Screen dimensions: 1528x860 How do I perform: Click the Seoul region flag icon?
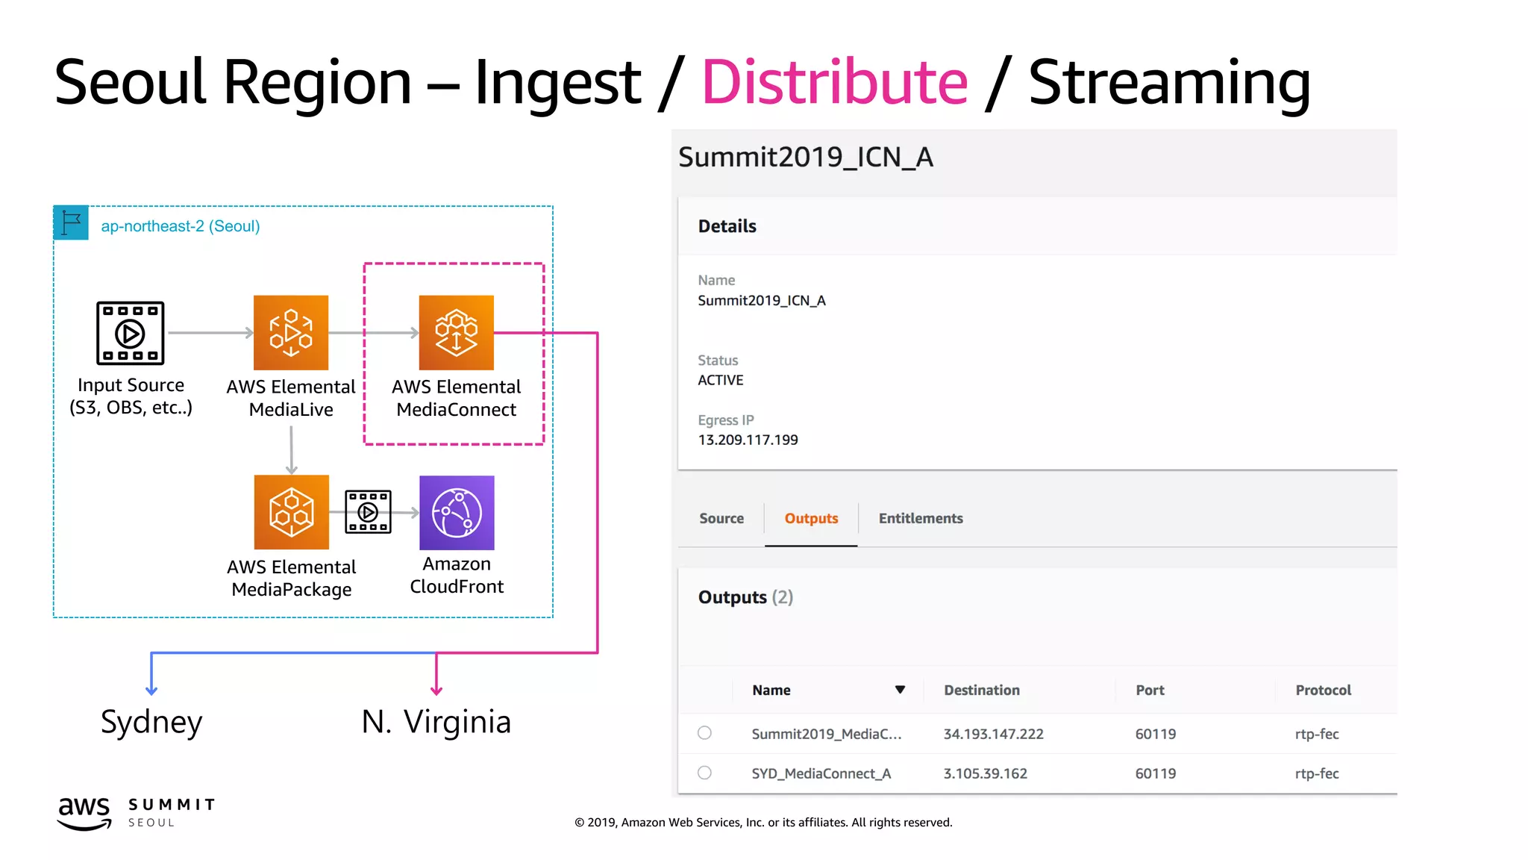click(x=72, y=222)
